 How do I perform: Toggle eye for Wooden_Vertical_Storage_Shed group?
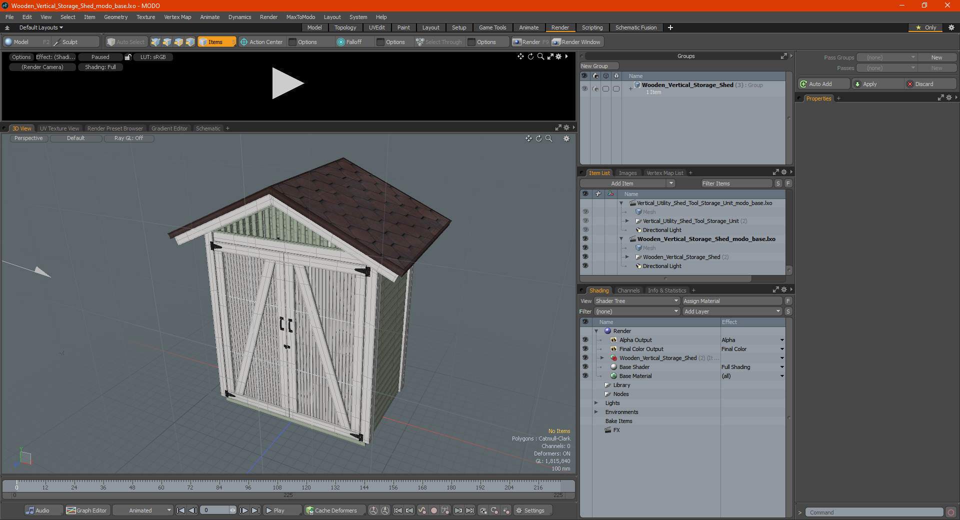pos(584,88)
